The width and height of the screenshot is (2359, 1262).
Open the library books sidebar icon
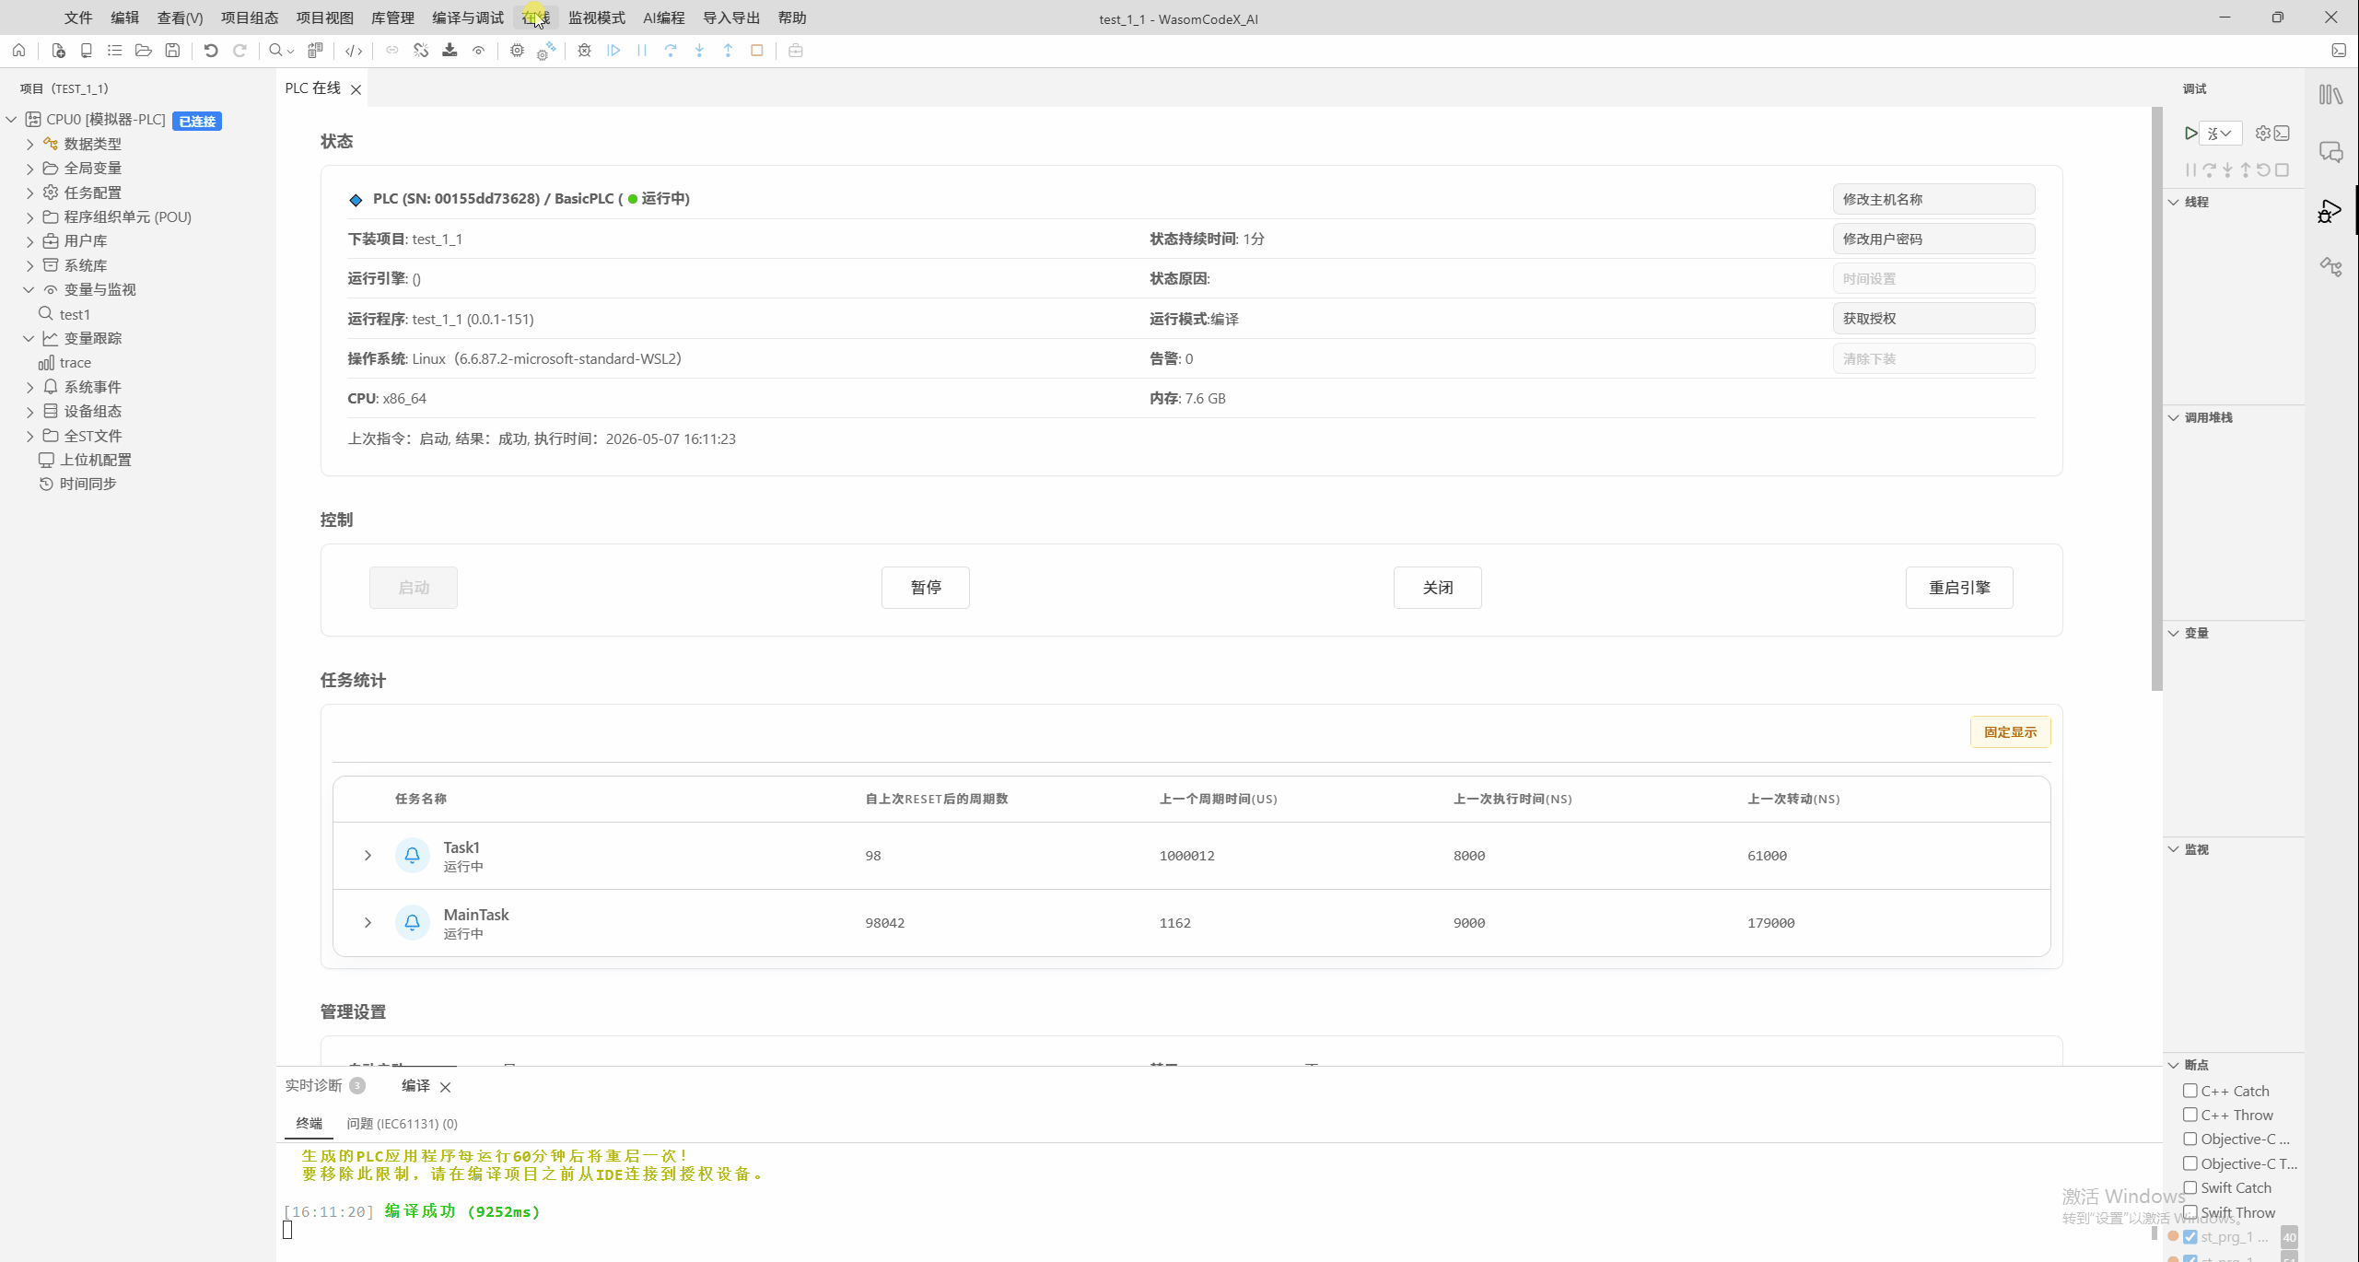2331,95
